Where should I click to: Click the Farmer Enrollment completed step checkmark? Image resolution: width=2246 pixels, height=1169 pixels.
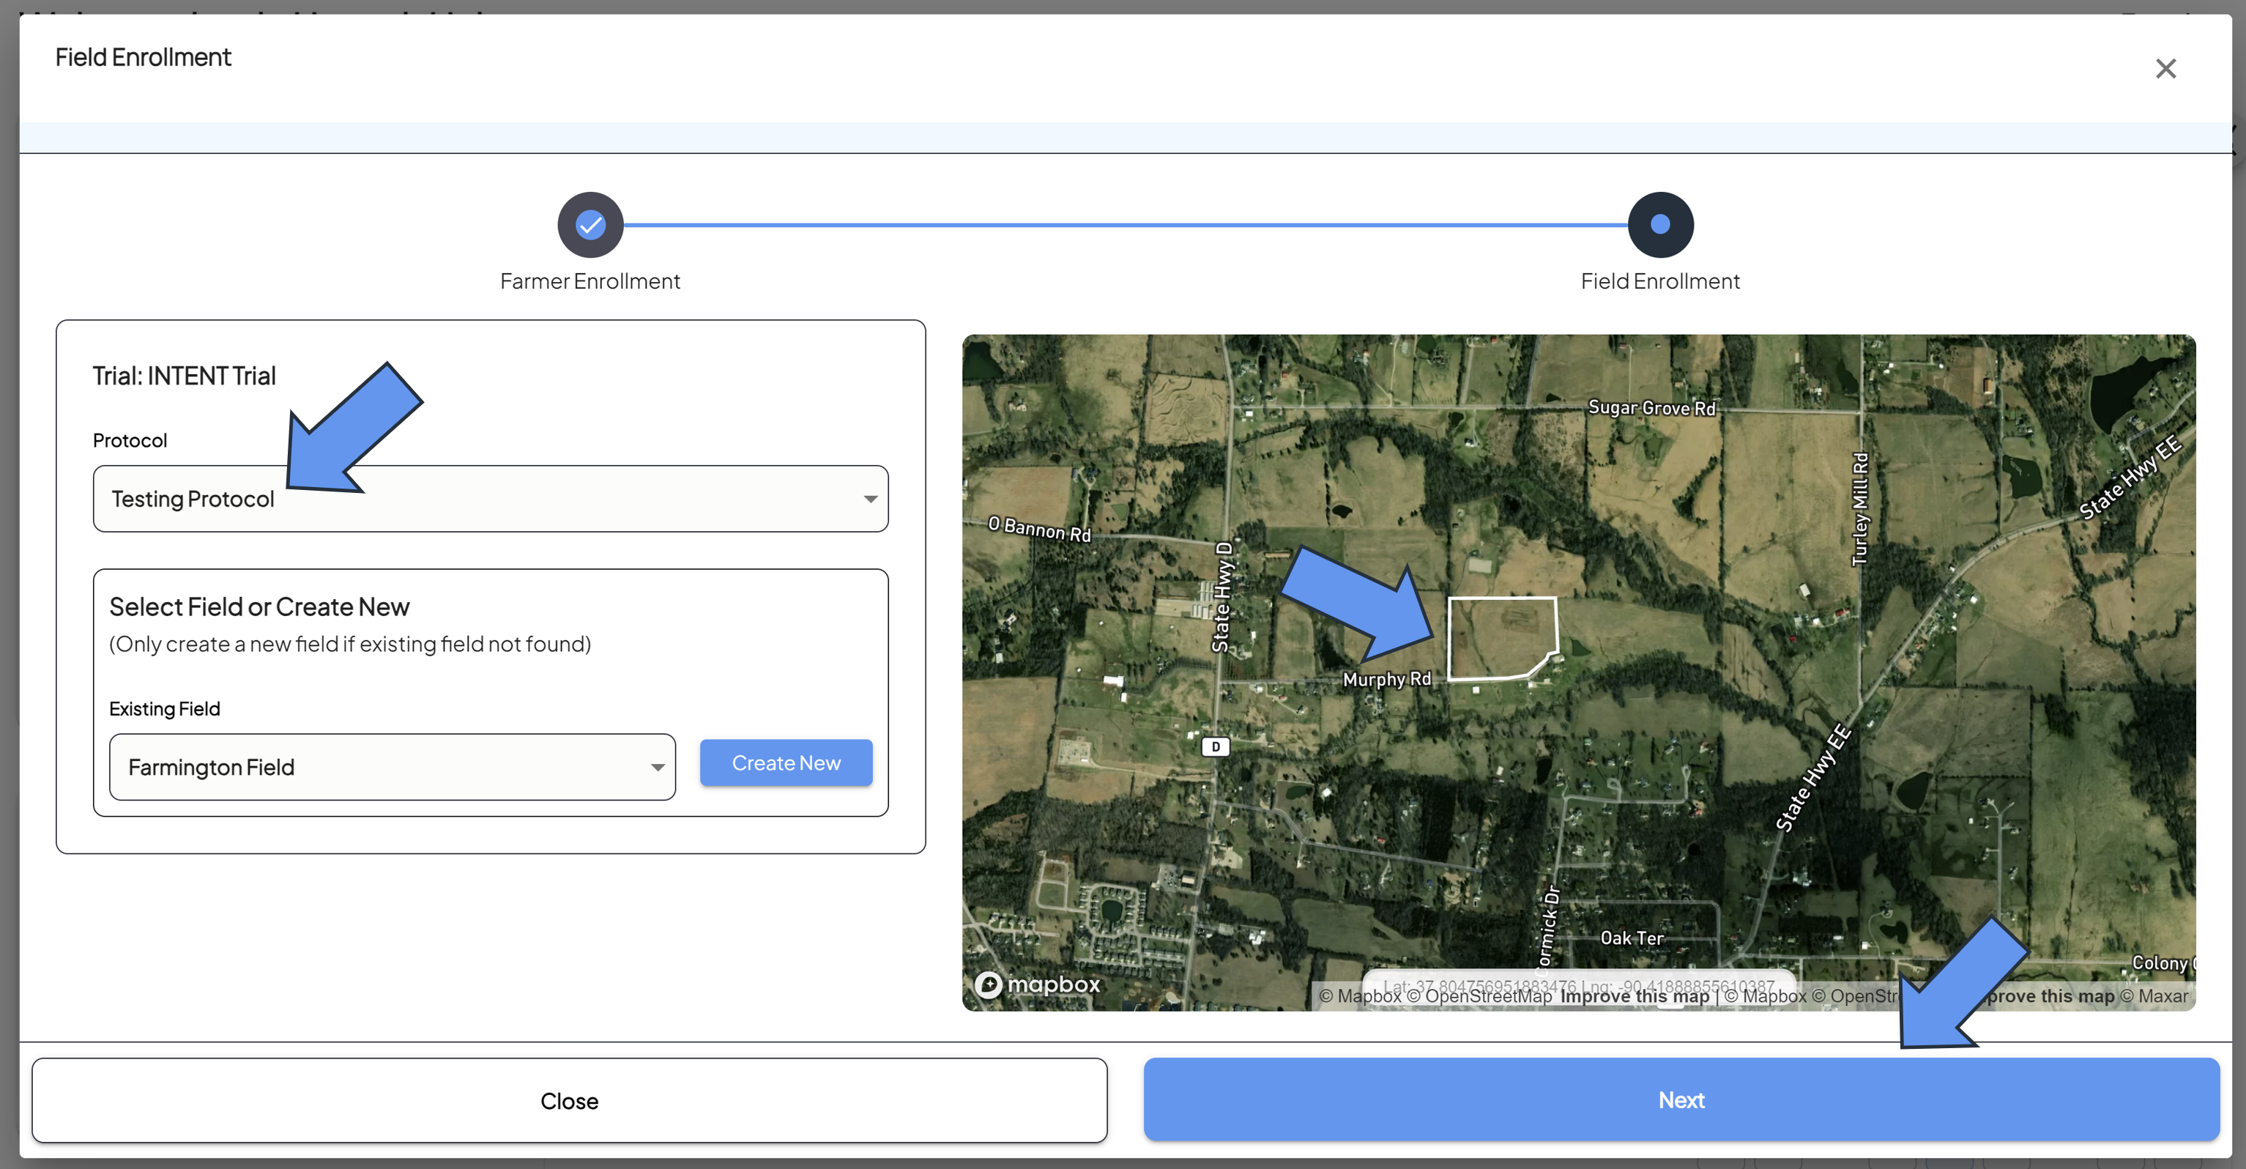coord(590,225)
